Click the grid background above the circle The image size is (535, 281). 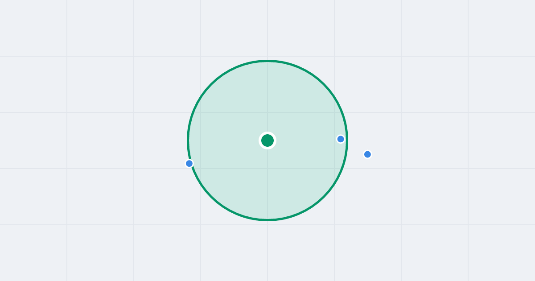(x=267, y=29)
